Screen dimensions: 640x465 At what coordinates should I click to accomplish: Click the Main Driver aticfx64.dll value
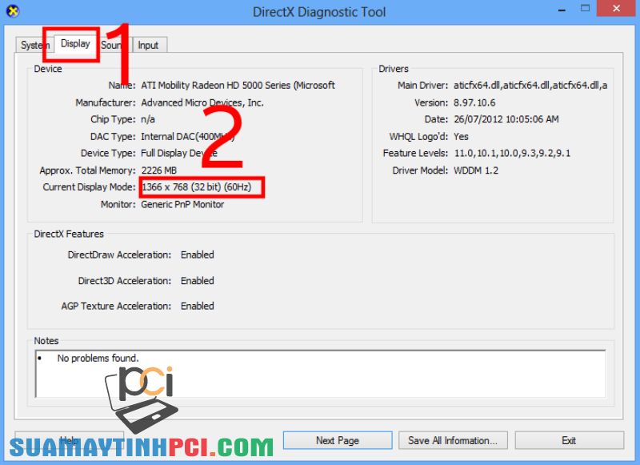[530, 86]
